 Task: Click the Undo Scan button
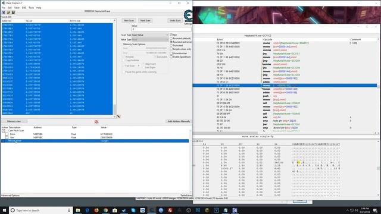point(175,21)
